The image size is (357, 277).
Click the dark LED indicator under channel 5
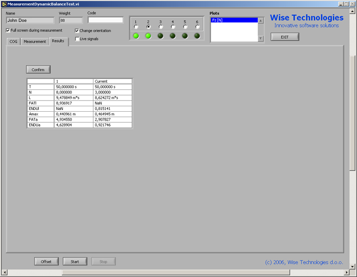[x=185, y=36]
